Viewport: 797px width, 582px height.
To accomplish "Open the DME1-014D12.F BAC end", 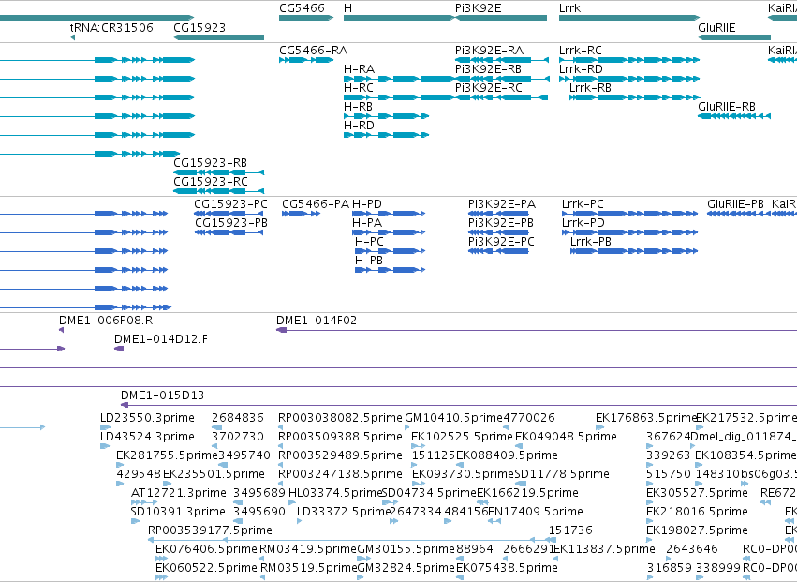I will [x=119, y=349].
